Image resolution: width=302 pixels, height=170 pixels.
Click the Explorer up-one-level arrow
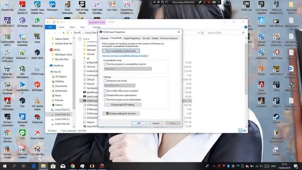(x=63, y=33)
